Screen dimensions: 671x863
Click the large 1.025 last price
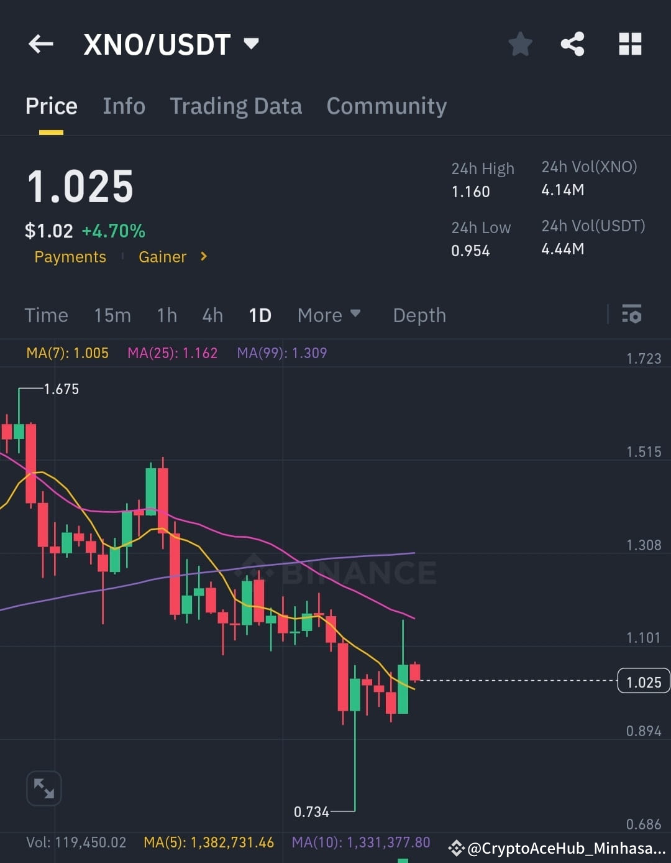(x=80, y=187)
